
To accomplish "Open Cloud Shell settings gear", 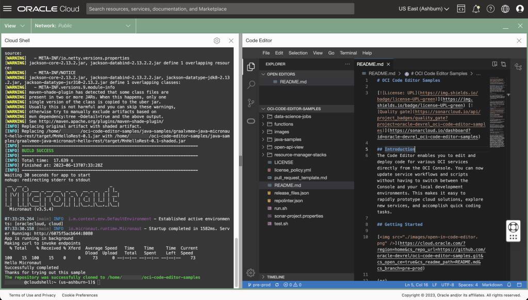I will tap(217, 40).
